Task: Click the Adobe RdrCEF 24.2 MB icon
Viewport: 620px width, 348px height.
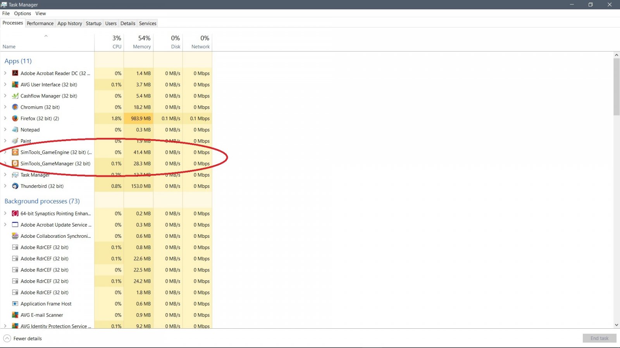Action: pos(15,281)
